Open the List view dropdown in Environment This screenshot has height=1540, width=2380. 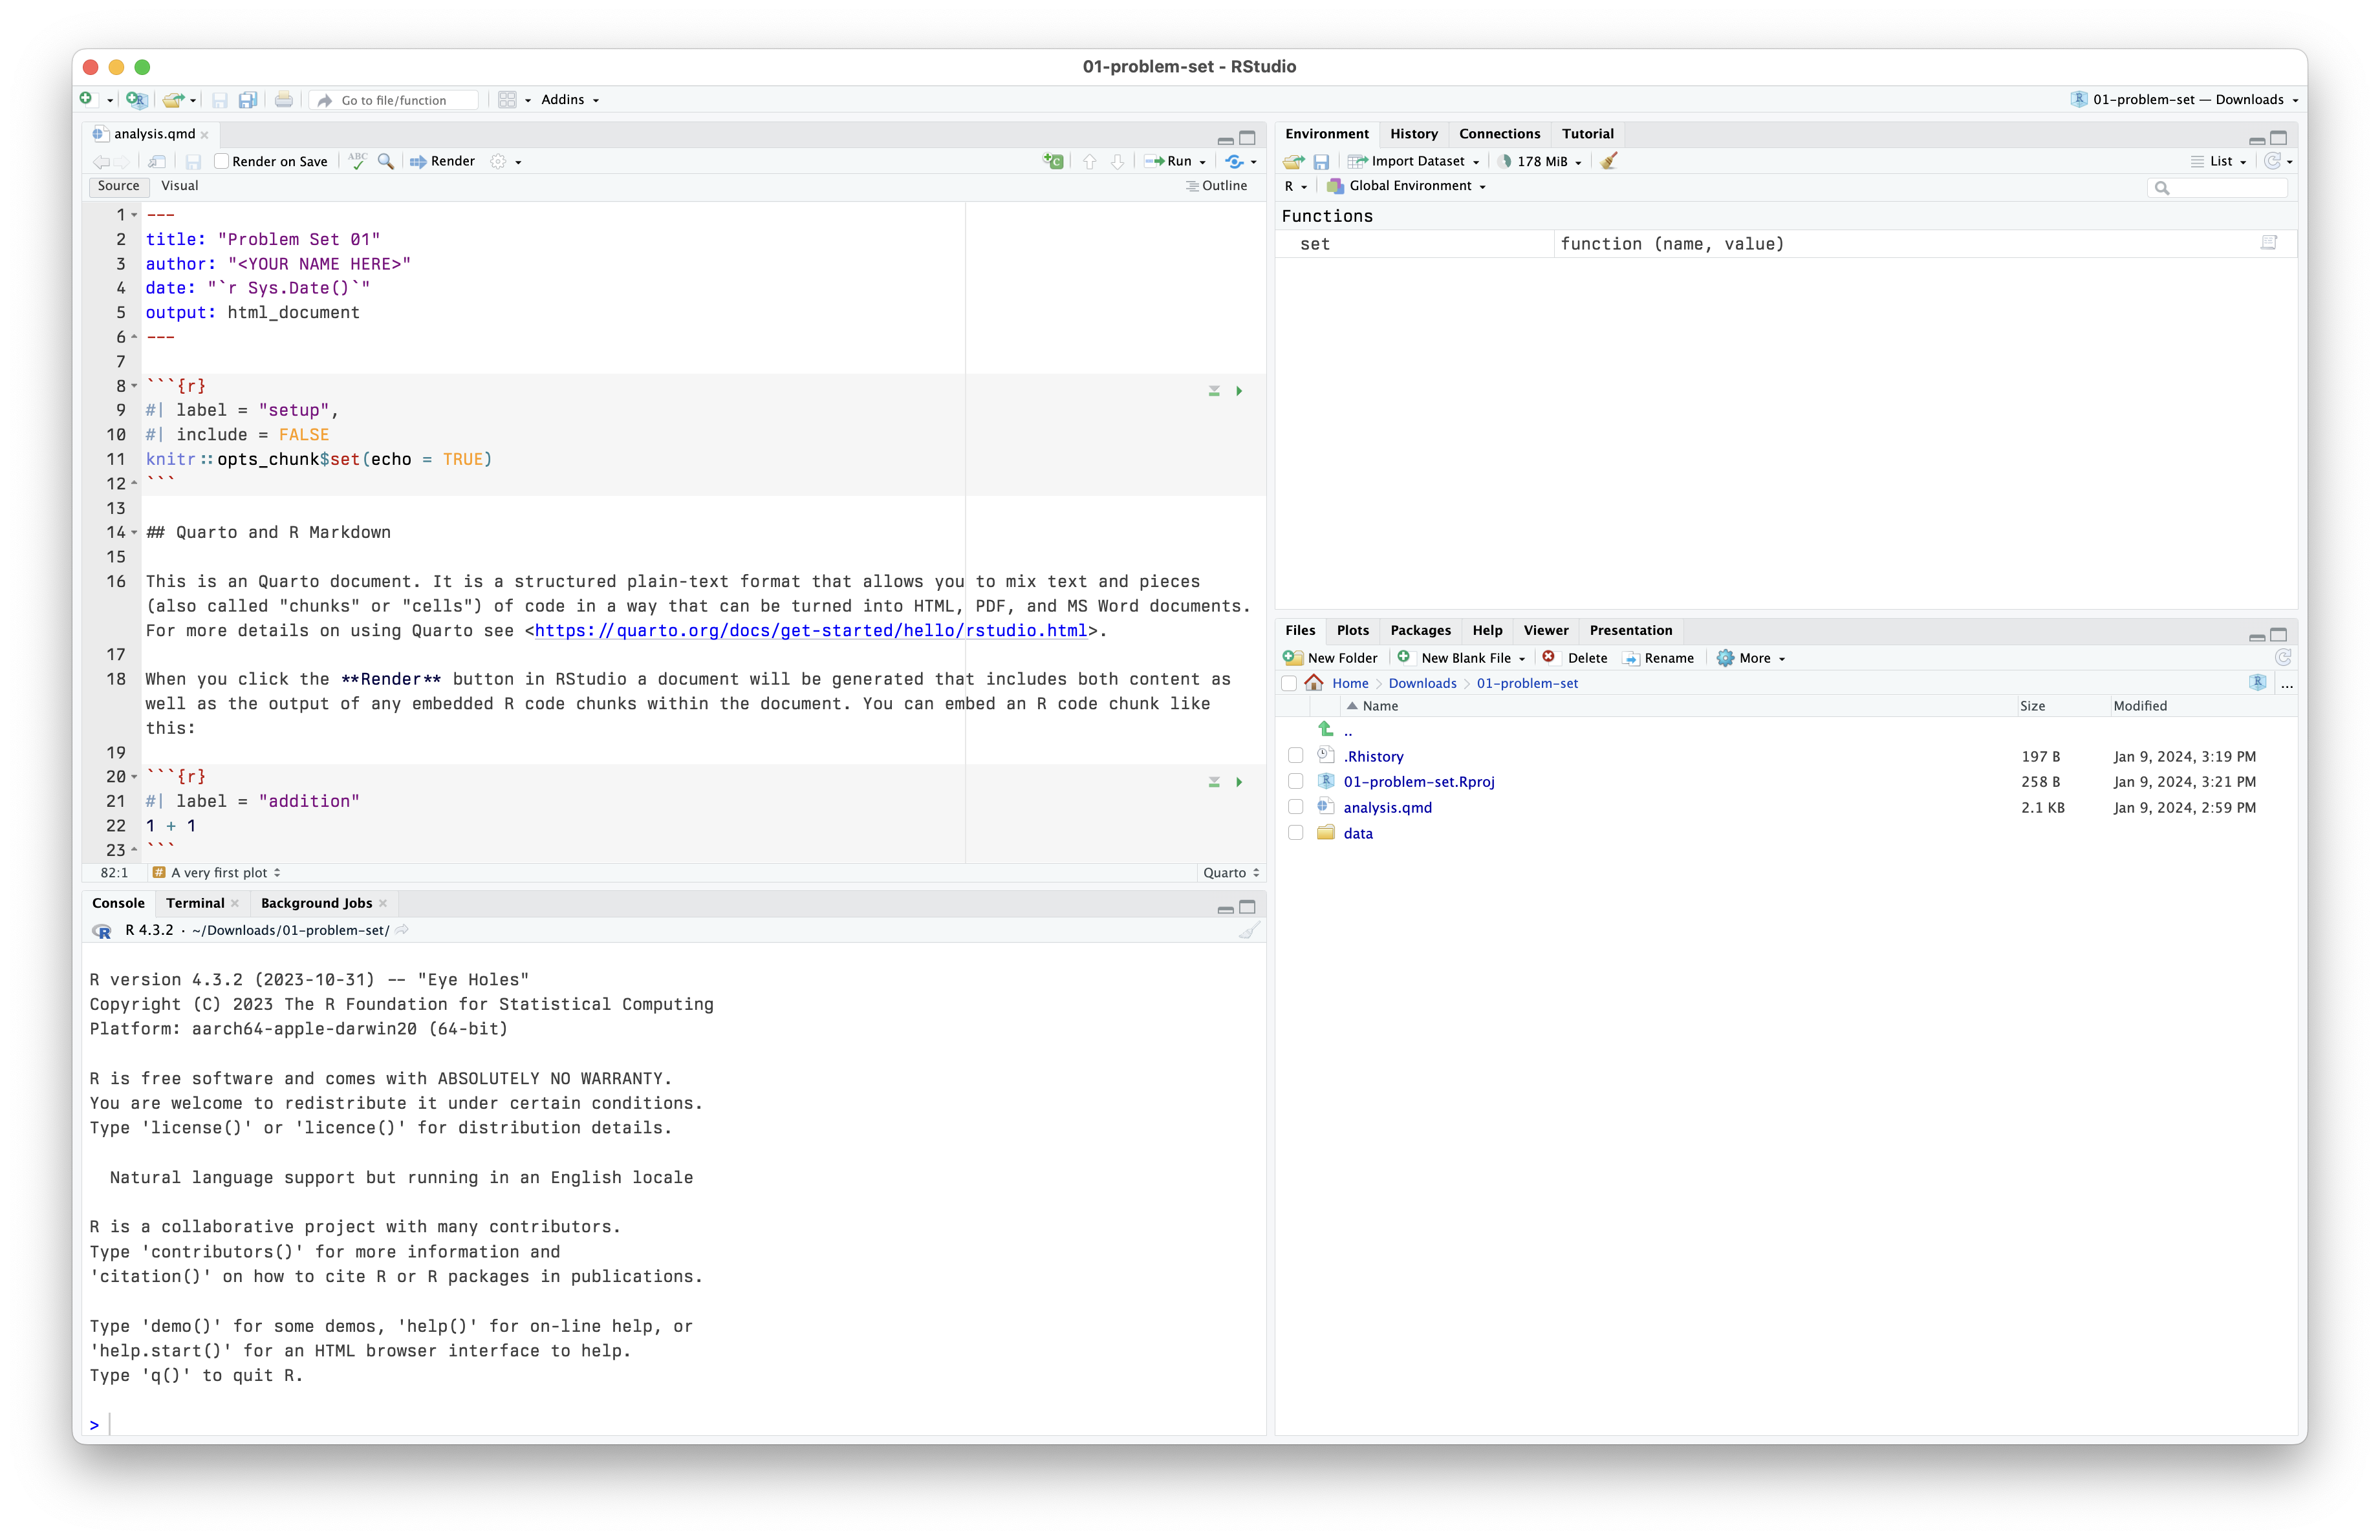(2219, 161)
